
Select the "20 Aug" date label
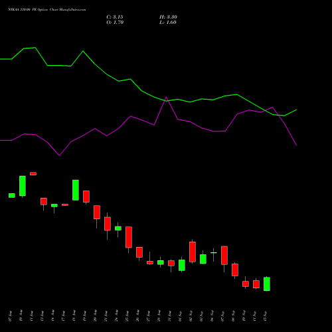[x=95, y=316]
